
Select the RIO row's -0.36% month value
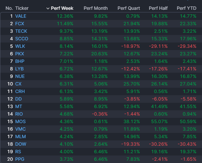(100, 114)
